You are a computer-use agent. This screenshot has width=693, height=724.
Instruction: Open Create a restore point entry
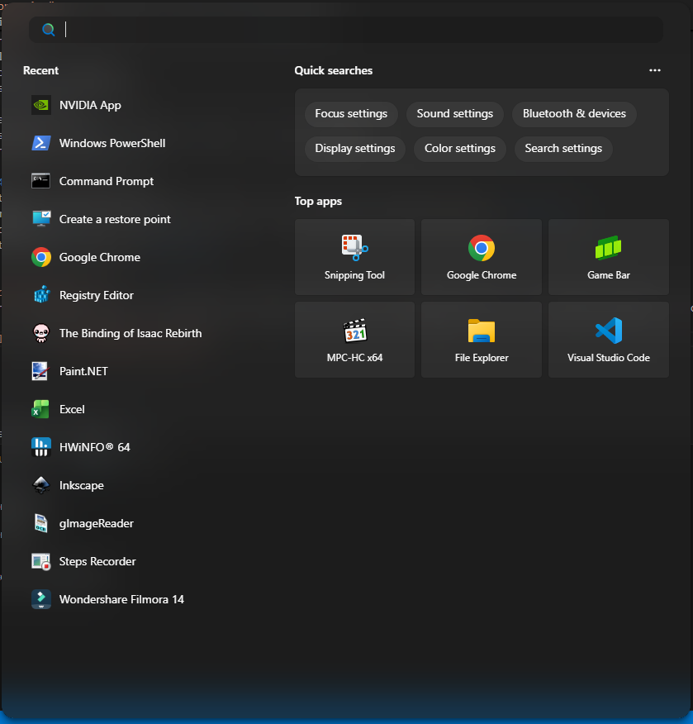(115, 219)
